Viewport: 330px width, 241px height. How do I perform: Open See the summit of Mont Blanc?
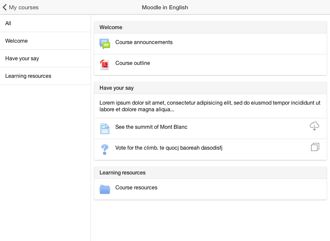coord(210,128)
